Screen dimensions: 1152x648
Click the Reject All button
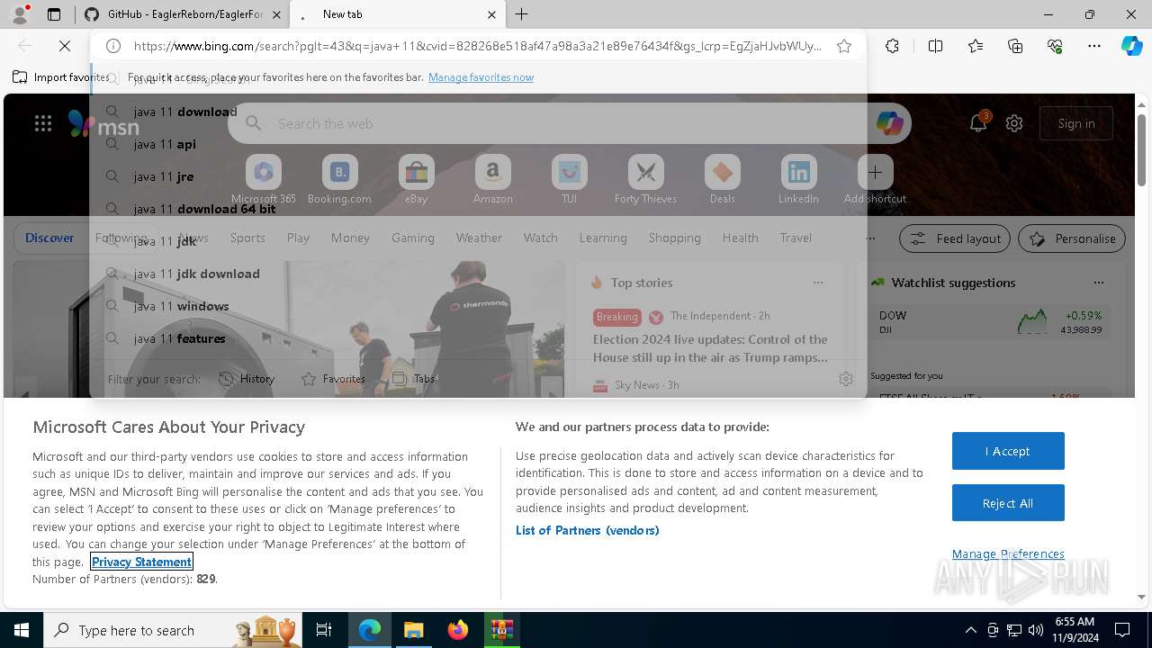pos(1008,503)
